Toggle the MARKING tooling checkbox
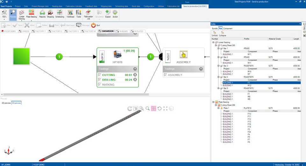Screen dimensions: 306x166 tap(100, 85)
